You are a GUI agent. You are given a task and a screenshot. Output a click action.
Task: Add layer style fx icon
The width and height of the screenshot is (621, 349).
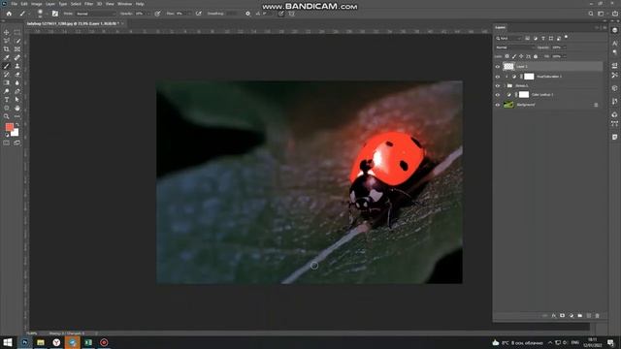tap(554, 316)
